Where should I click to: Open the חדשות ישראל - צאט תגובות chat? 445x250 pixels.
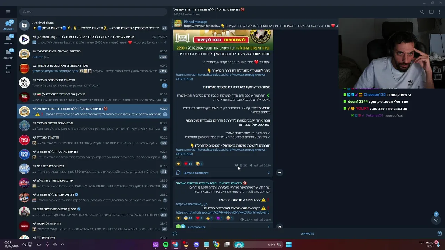93,54
